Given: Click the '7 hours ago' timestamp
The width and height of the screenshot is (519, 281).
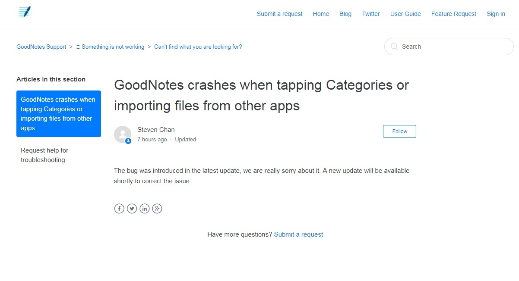Looking at the screenshot, I should tap(152, 139).
